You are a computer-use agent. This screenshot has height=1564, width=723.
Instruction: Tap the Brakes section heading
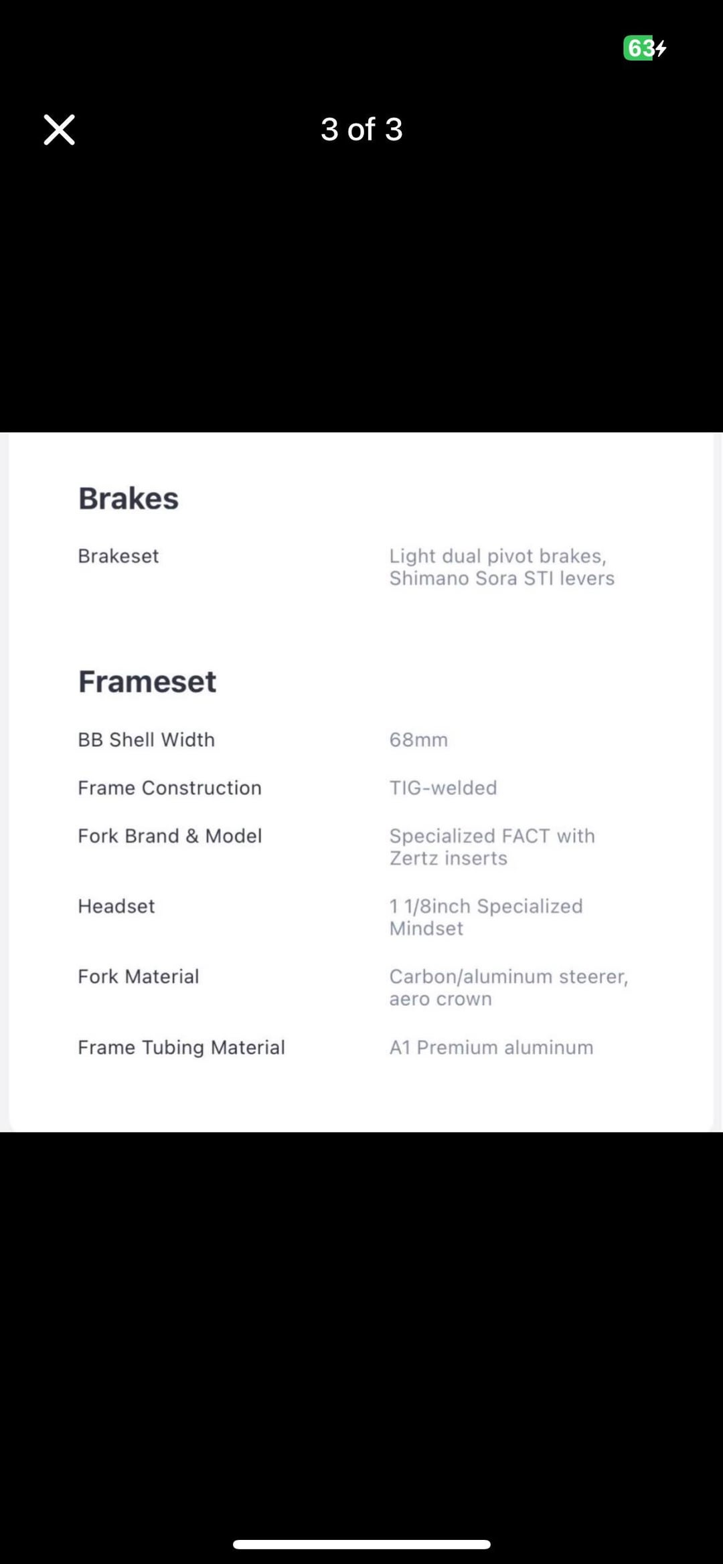click(x=129, y=499)
